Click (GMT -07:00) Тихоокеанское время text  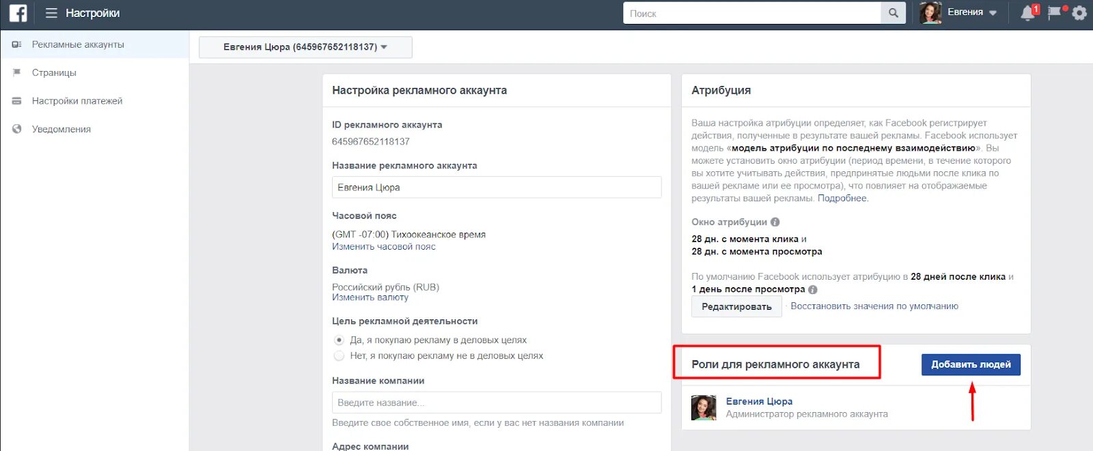409,234
